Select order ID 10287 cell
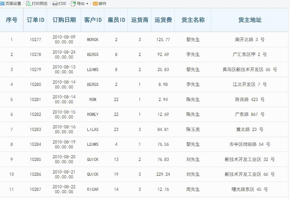 tap(35, 189)
